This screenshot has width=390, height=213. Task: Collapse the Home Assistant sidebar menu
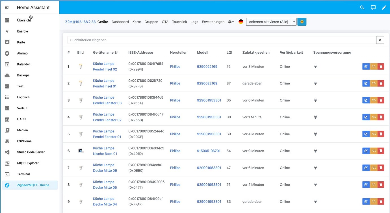click(x=7, y=8)
